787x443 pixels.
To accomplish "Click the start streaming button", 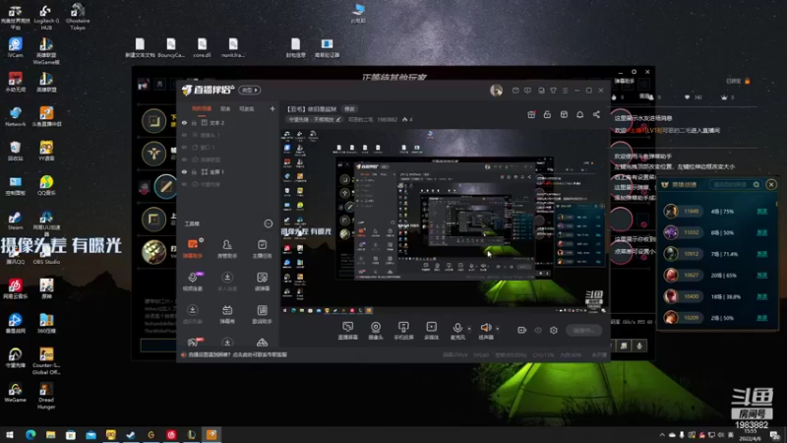I will pyautogui.click(x=583, y=330).
